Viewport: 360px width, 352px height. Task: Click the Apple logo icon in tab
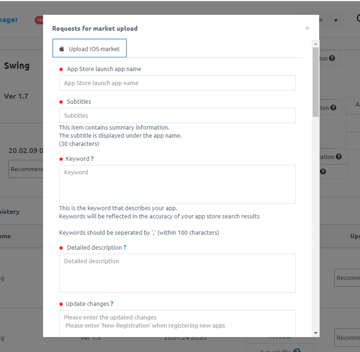pyautogui.click(x=62, y=49)
